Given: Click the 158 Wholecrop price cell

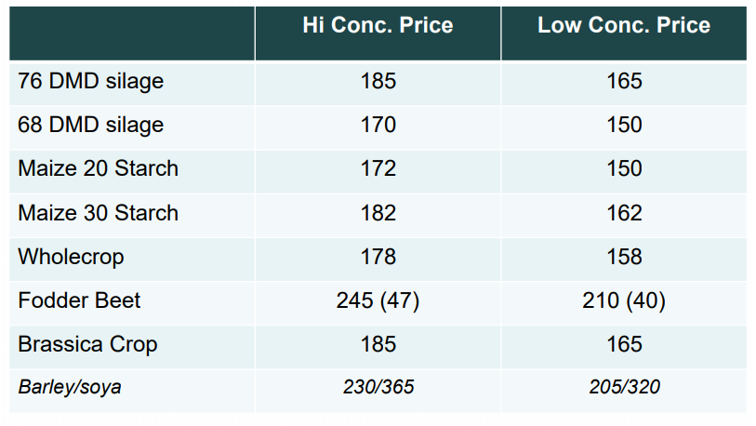Looking at the screenshot, I should (623, 257).
